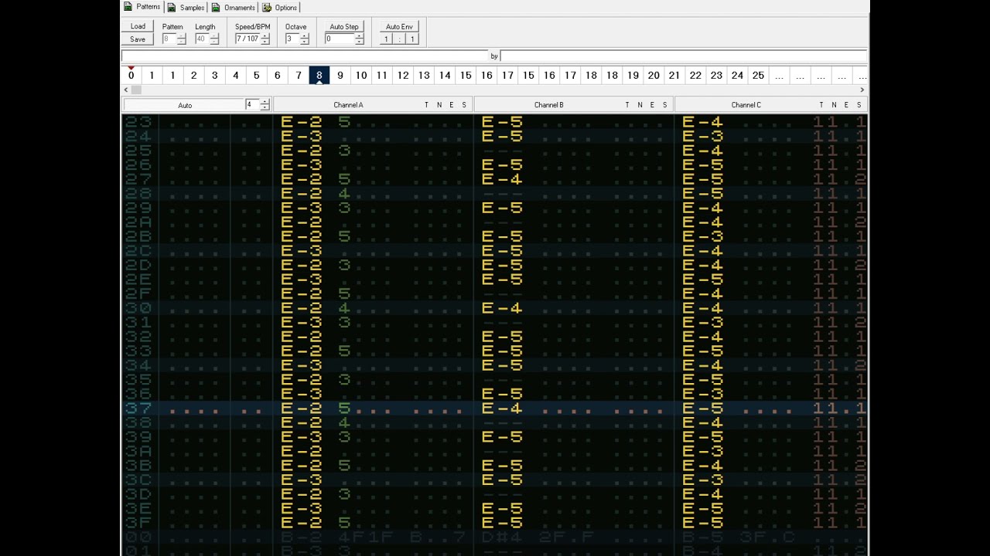This screenshot has width=990, height=556.
Task: Open the Ornaments tab
Action: (x=234, y=7)
